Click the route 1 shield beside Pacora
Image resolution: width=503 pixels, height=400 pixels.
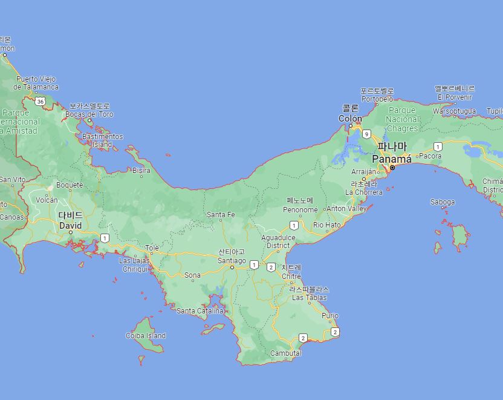tap(438, 146)
